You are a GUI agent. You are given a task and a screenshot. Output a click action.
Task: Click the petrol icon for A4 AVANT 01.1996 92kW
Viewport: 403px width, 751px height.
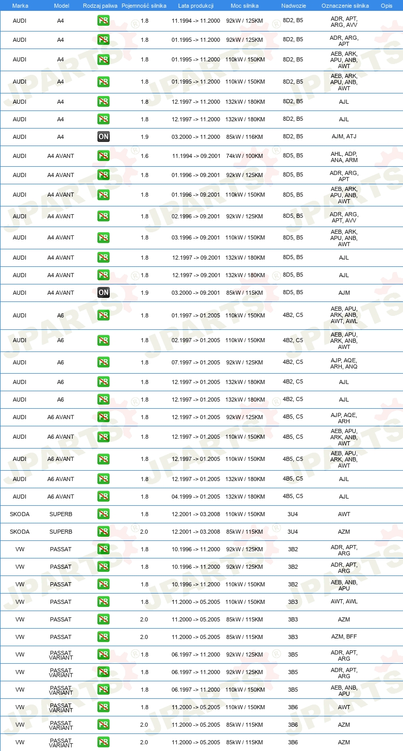click(x=104, y=175)
